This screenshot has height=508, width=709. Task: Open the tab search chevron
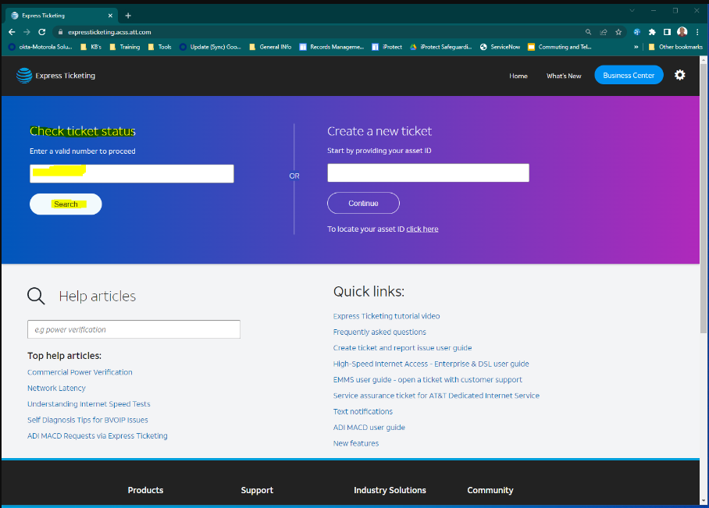click(x=632, y=10)
